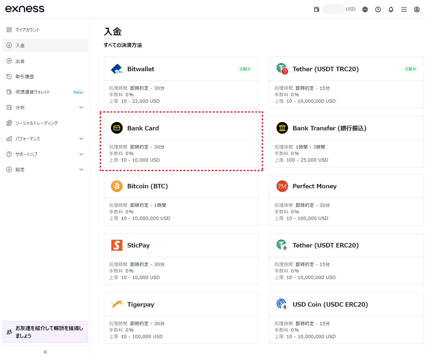Click the Exness logo
The width and height of the screenshot is (429, 359).
coord(25,9)
